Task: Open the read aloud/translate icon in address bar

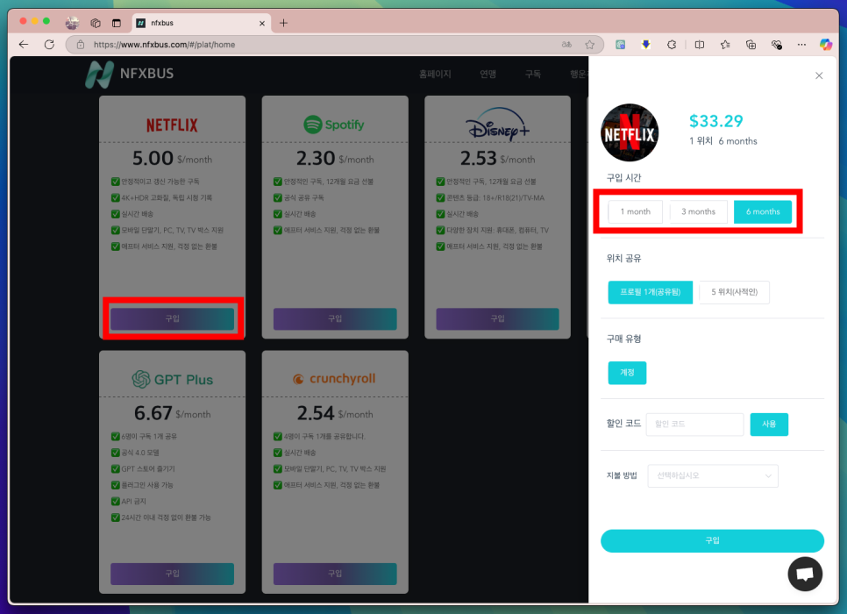Action: (566, 45)
